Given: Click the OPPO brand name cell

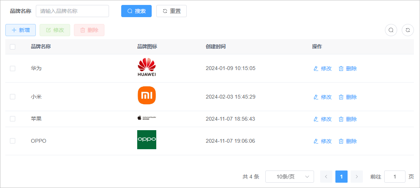Looking at the screenshot, I should point(38,141).
